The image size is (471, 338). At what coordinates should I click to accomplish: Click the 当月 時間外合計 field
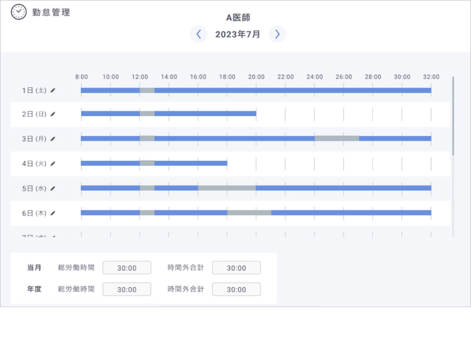tap(236, 268)
